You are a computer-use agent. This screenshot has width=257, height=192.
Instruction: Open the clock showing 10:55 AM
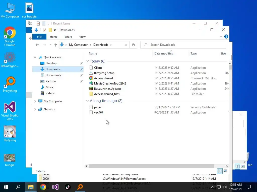(x=235, y=187)
